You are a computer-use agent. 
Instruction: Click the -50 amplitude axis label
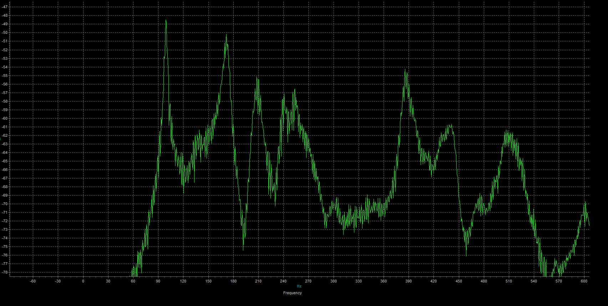pyautogui.click(x=5, y=32)
